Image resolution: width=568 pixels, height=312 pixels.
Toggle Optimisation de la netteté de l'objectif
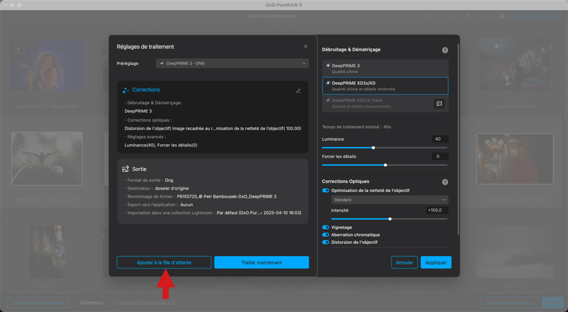[x=325, y=190]
